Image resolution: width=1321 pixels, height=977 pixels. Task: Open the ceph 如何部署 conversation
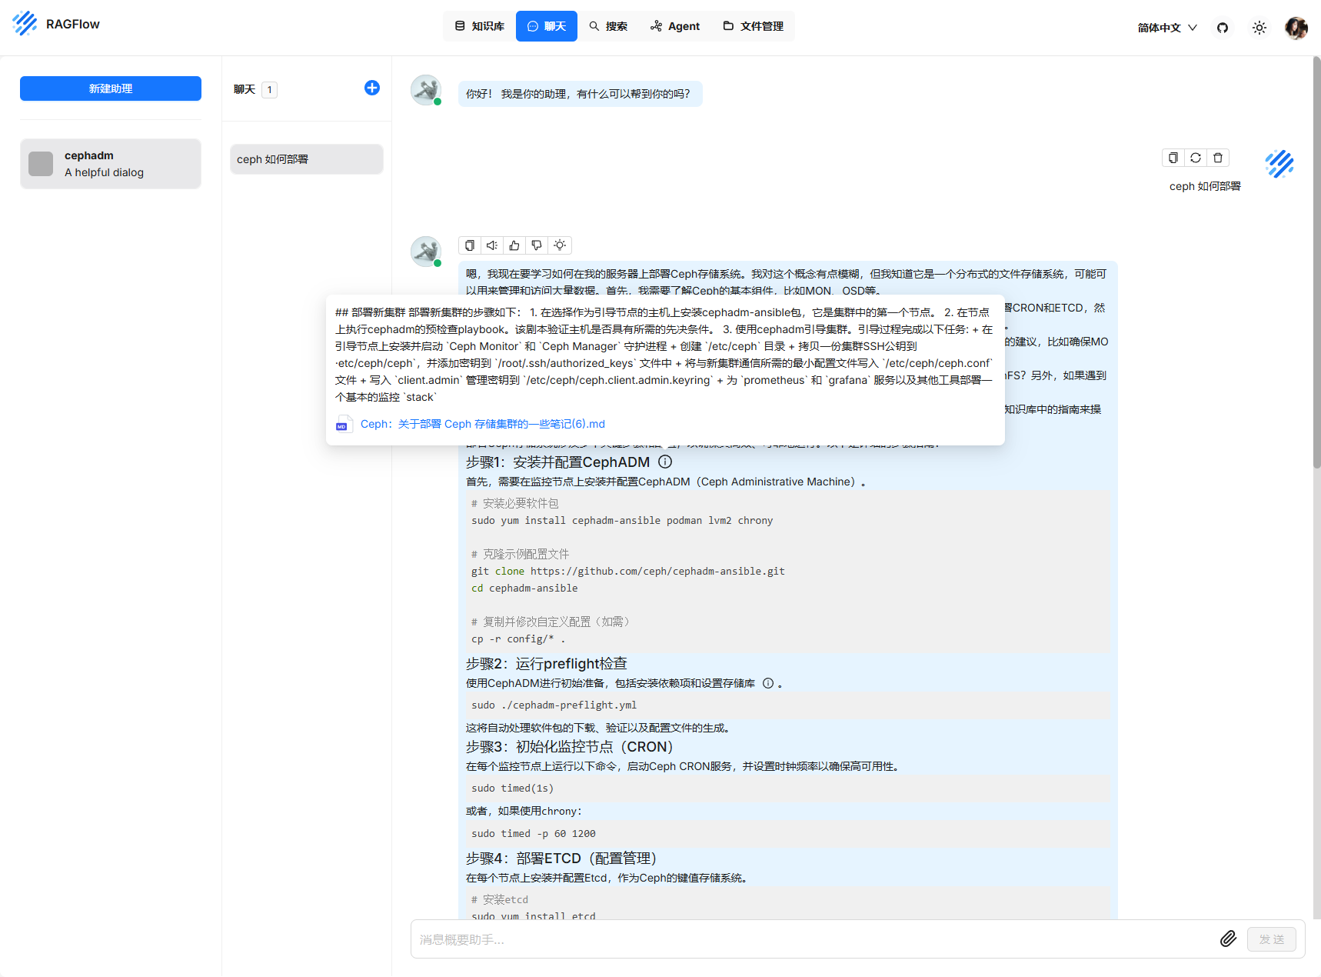(307, 159)
